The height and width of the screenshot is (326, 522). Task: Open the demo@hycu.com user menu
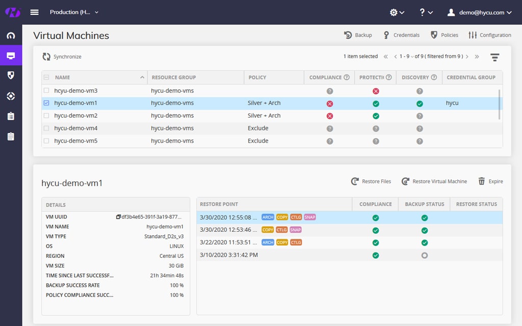(x=479, y=12)
